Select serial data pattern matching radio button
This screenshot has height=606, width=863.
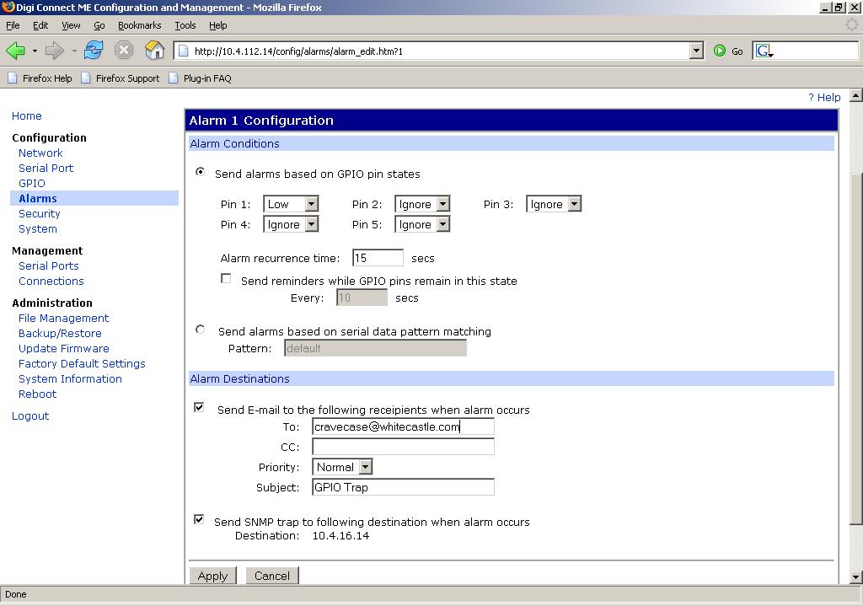200,330
